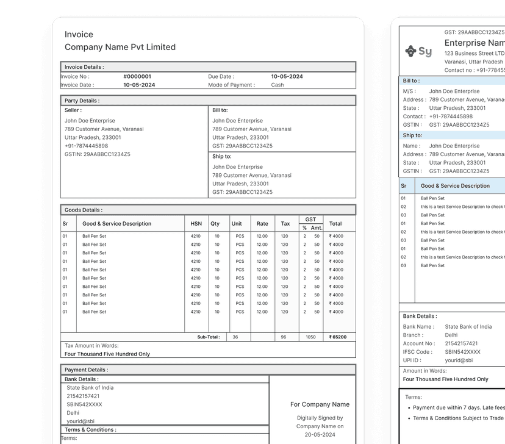Click the Sub-Total label
This screenshot has height=444, width=505.
pos(209,337)
